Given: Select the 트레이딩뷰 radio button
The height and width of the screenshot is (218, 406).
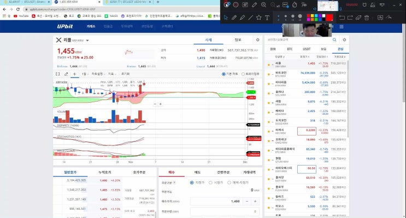Looking at the screenshot, I should click(x=243, y=74).
